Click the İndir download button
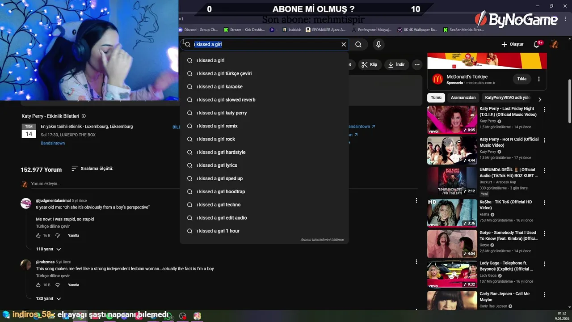 point(396,64)
